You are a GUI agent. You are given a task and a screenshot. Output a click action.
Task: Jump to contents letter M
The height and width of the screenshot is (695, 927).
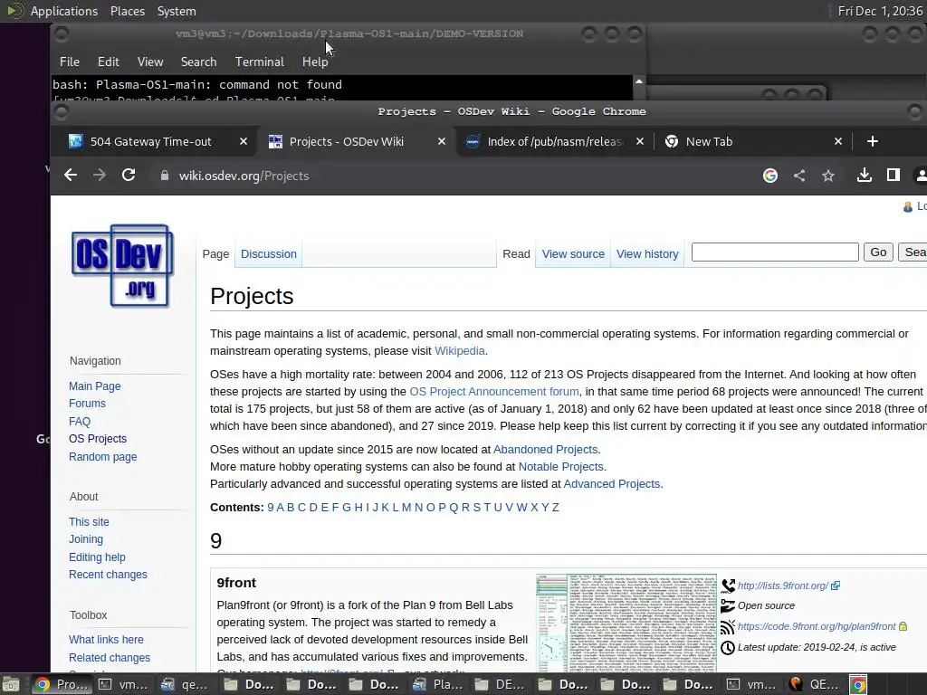tap(406, 507)
